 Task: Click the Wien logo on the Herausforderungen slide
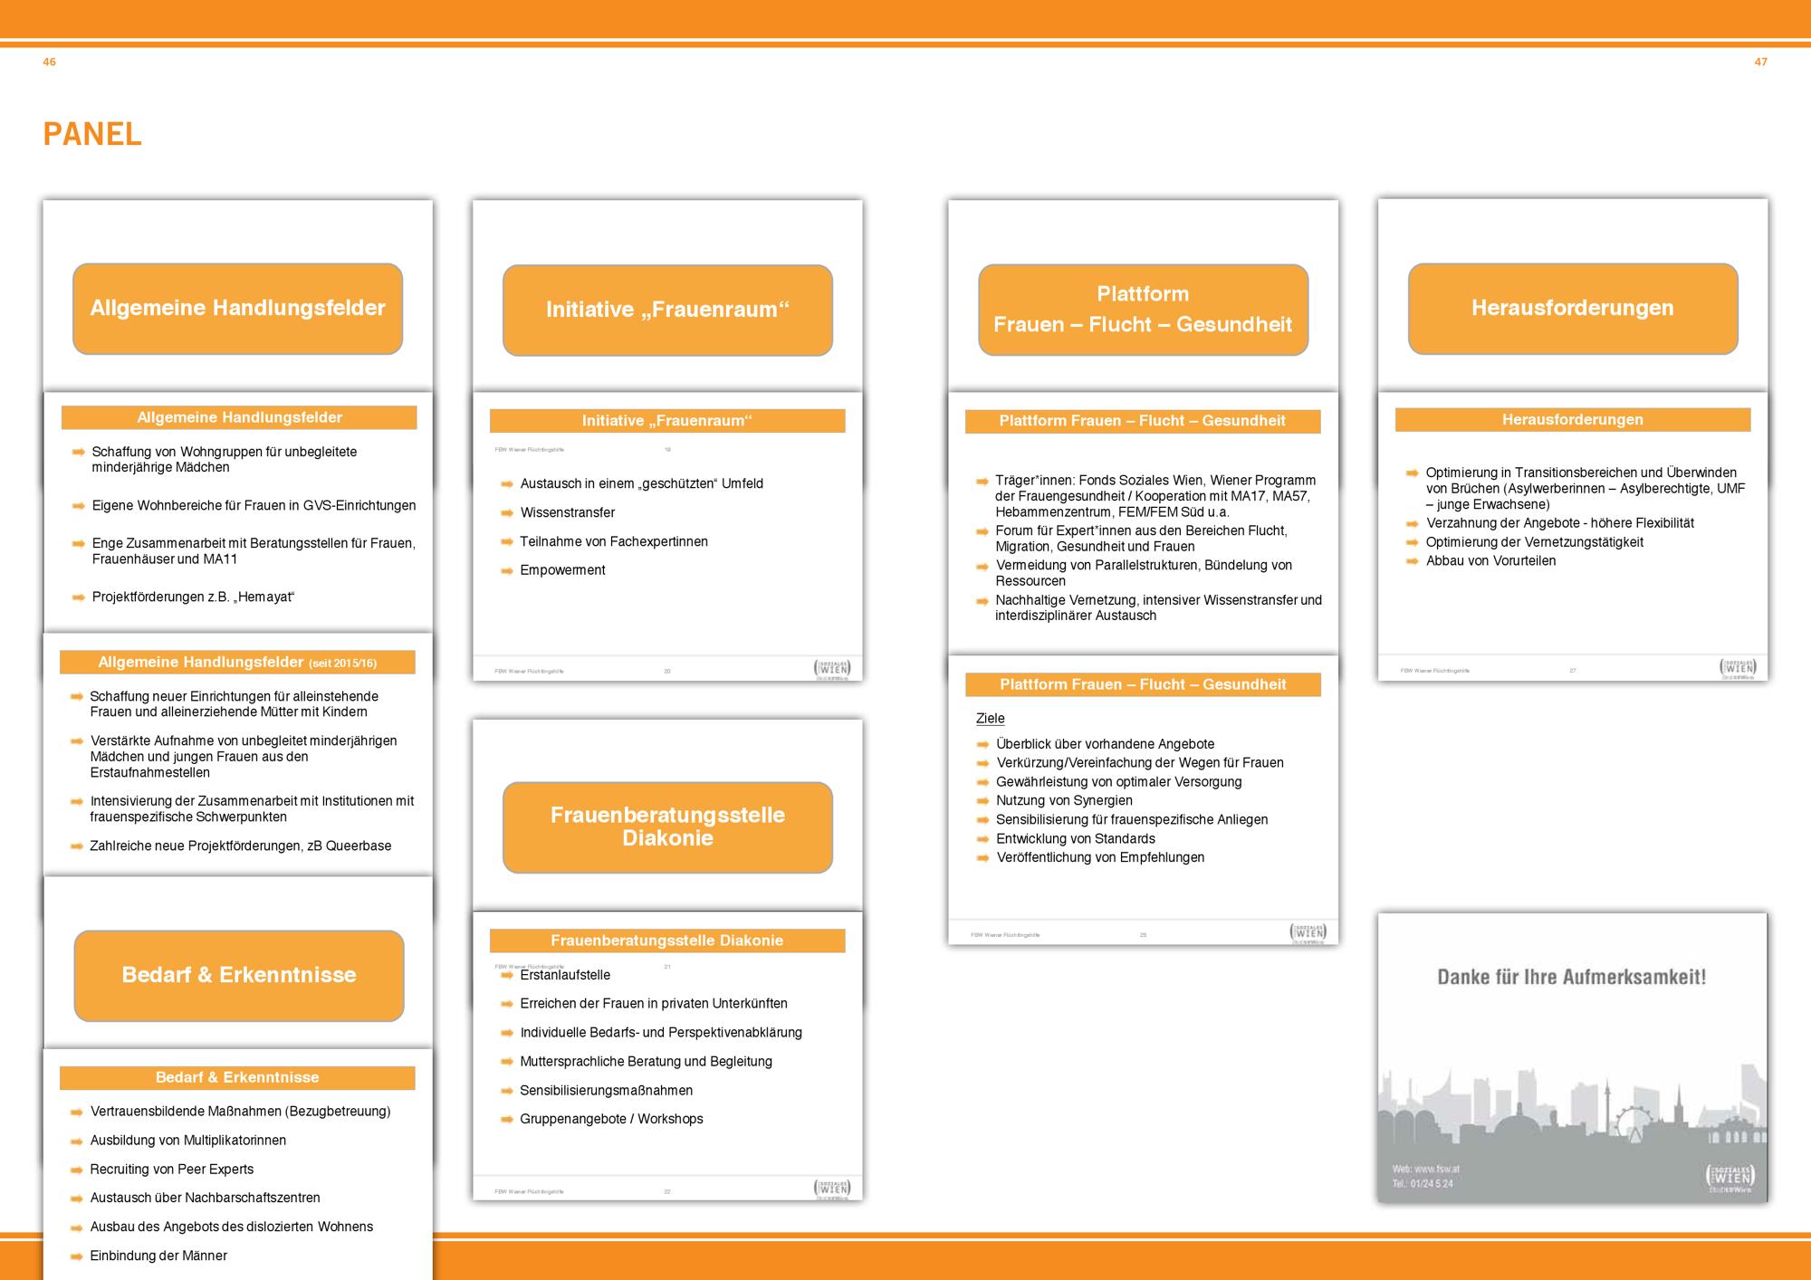(x=1737, y=668)
